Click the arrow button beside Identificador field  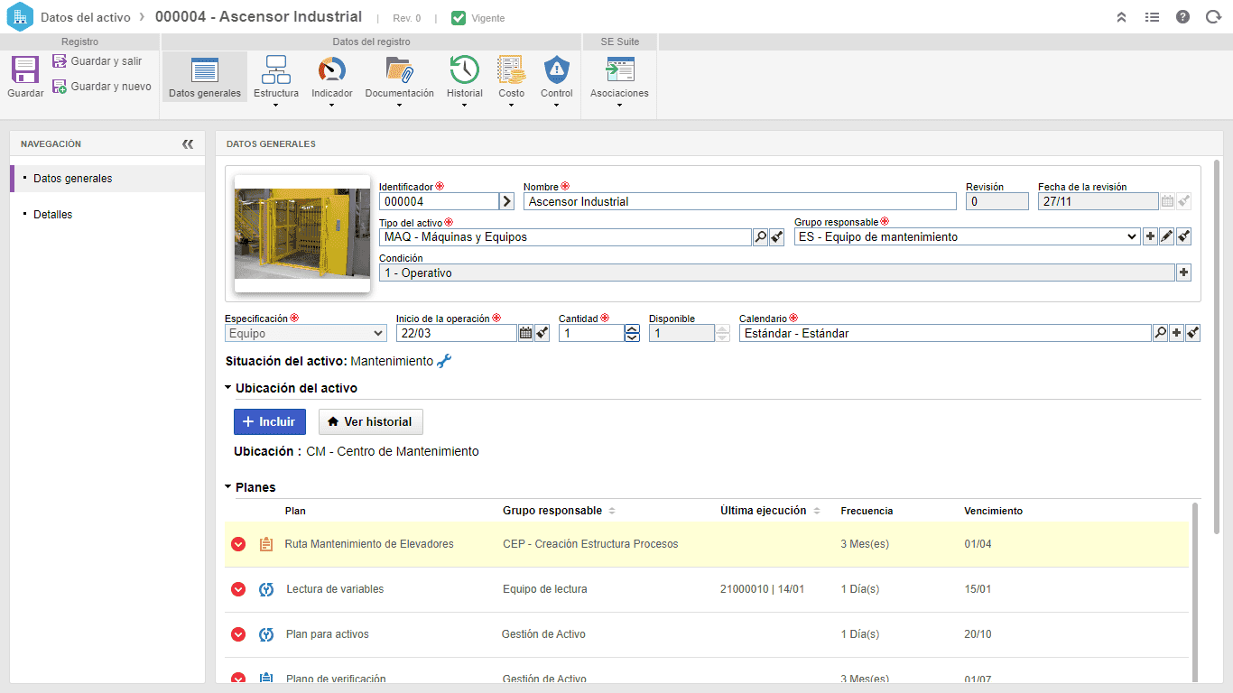coord(507,201)
